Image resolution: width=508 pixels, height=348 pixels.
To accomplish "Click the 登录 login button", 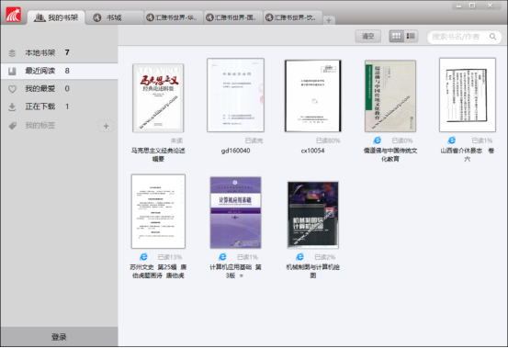I will click(59, 337).
